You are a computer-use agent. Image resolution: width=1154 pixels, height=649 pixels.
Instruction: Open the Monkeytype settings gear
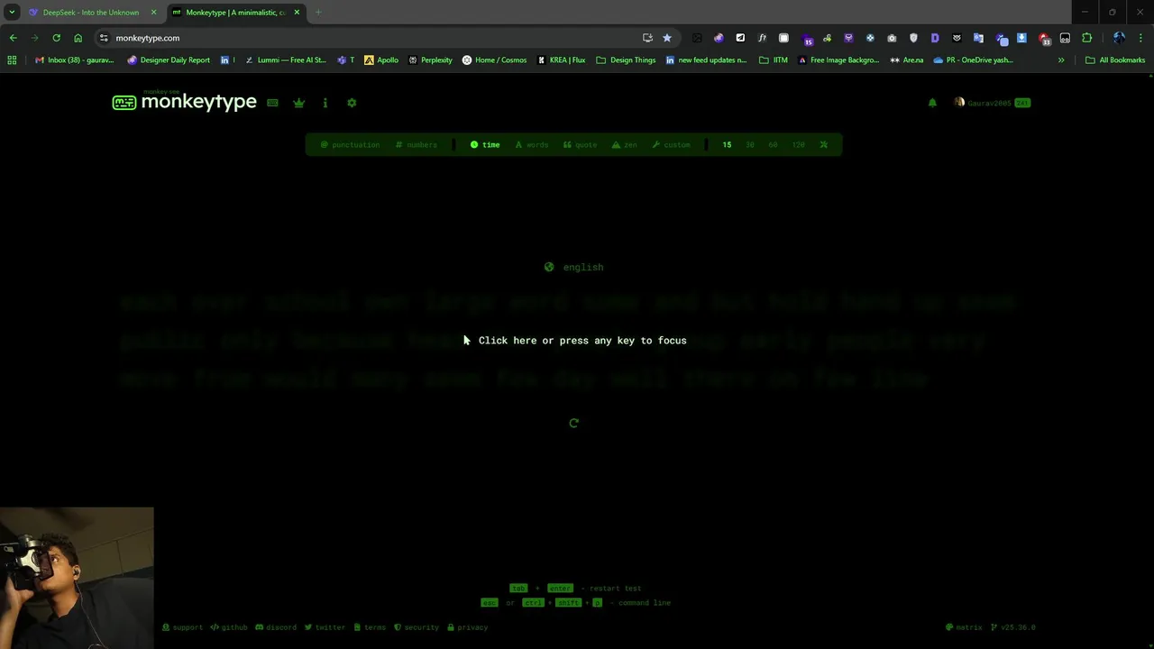(352, 103)
